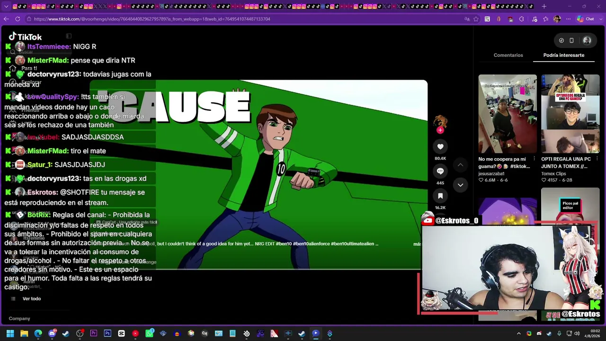Screen dimensions: 606x341
Task: Open the tab list chevron in the browser title bar
Action: [x=6, y=7]
